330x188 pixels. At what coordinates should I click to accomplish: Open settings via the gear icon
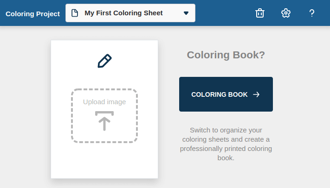click(286, 13)
